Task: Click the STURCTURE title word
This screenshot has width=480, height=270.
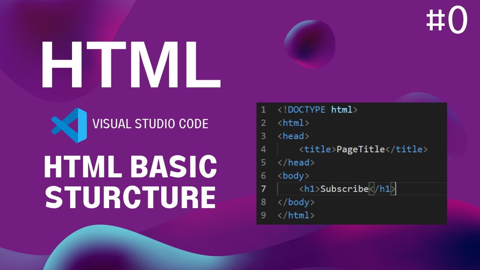Action: pos(130,196)
